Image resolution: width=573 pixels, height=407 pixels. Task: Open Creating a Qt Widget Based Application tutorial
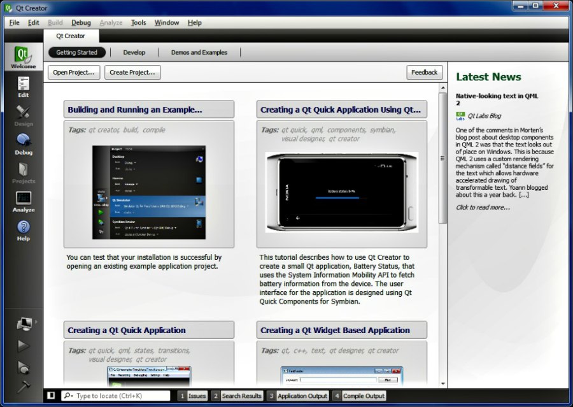click(342, 330)
